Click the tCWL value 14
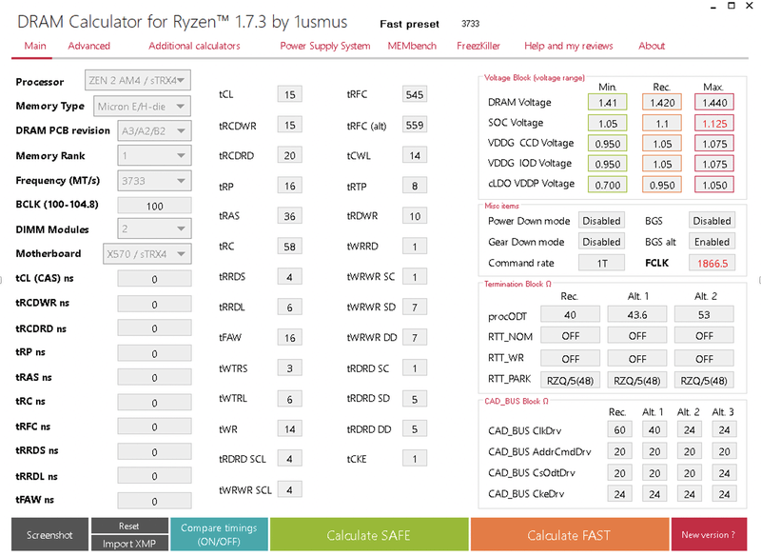This screenshot has width=761, height=556. pyautogui.click(x=415, y=155)
